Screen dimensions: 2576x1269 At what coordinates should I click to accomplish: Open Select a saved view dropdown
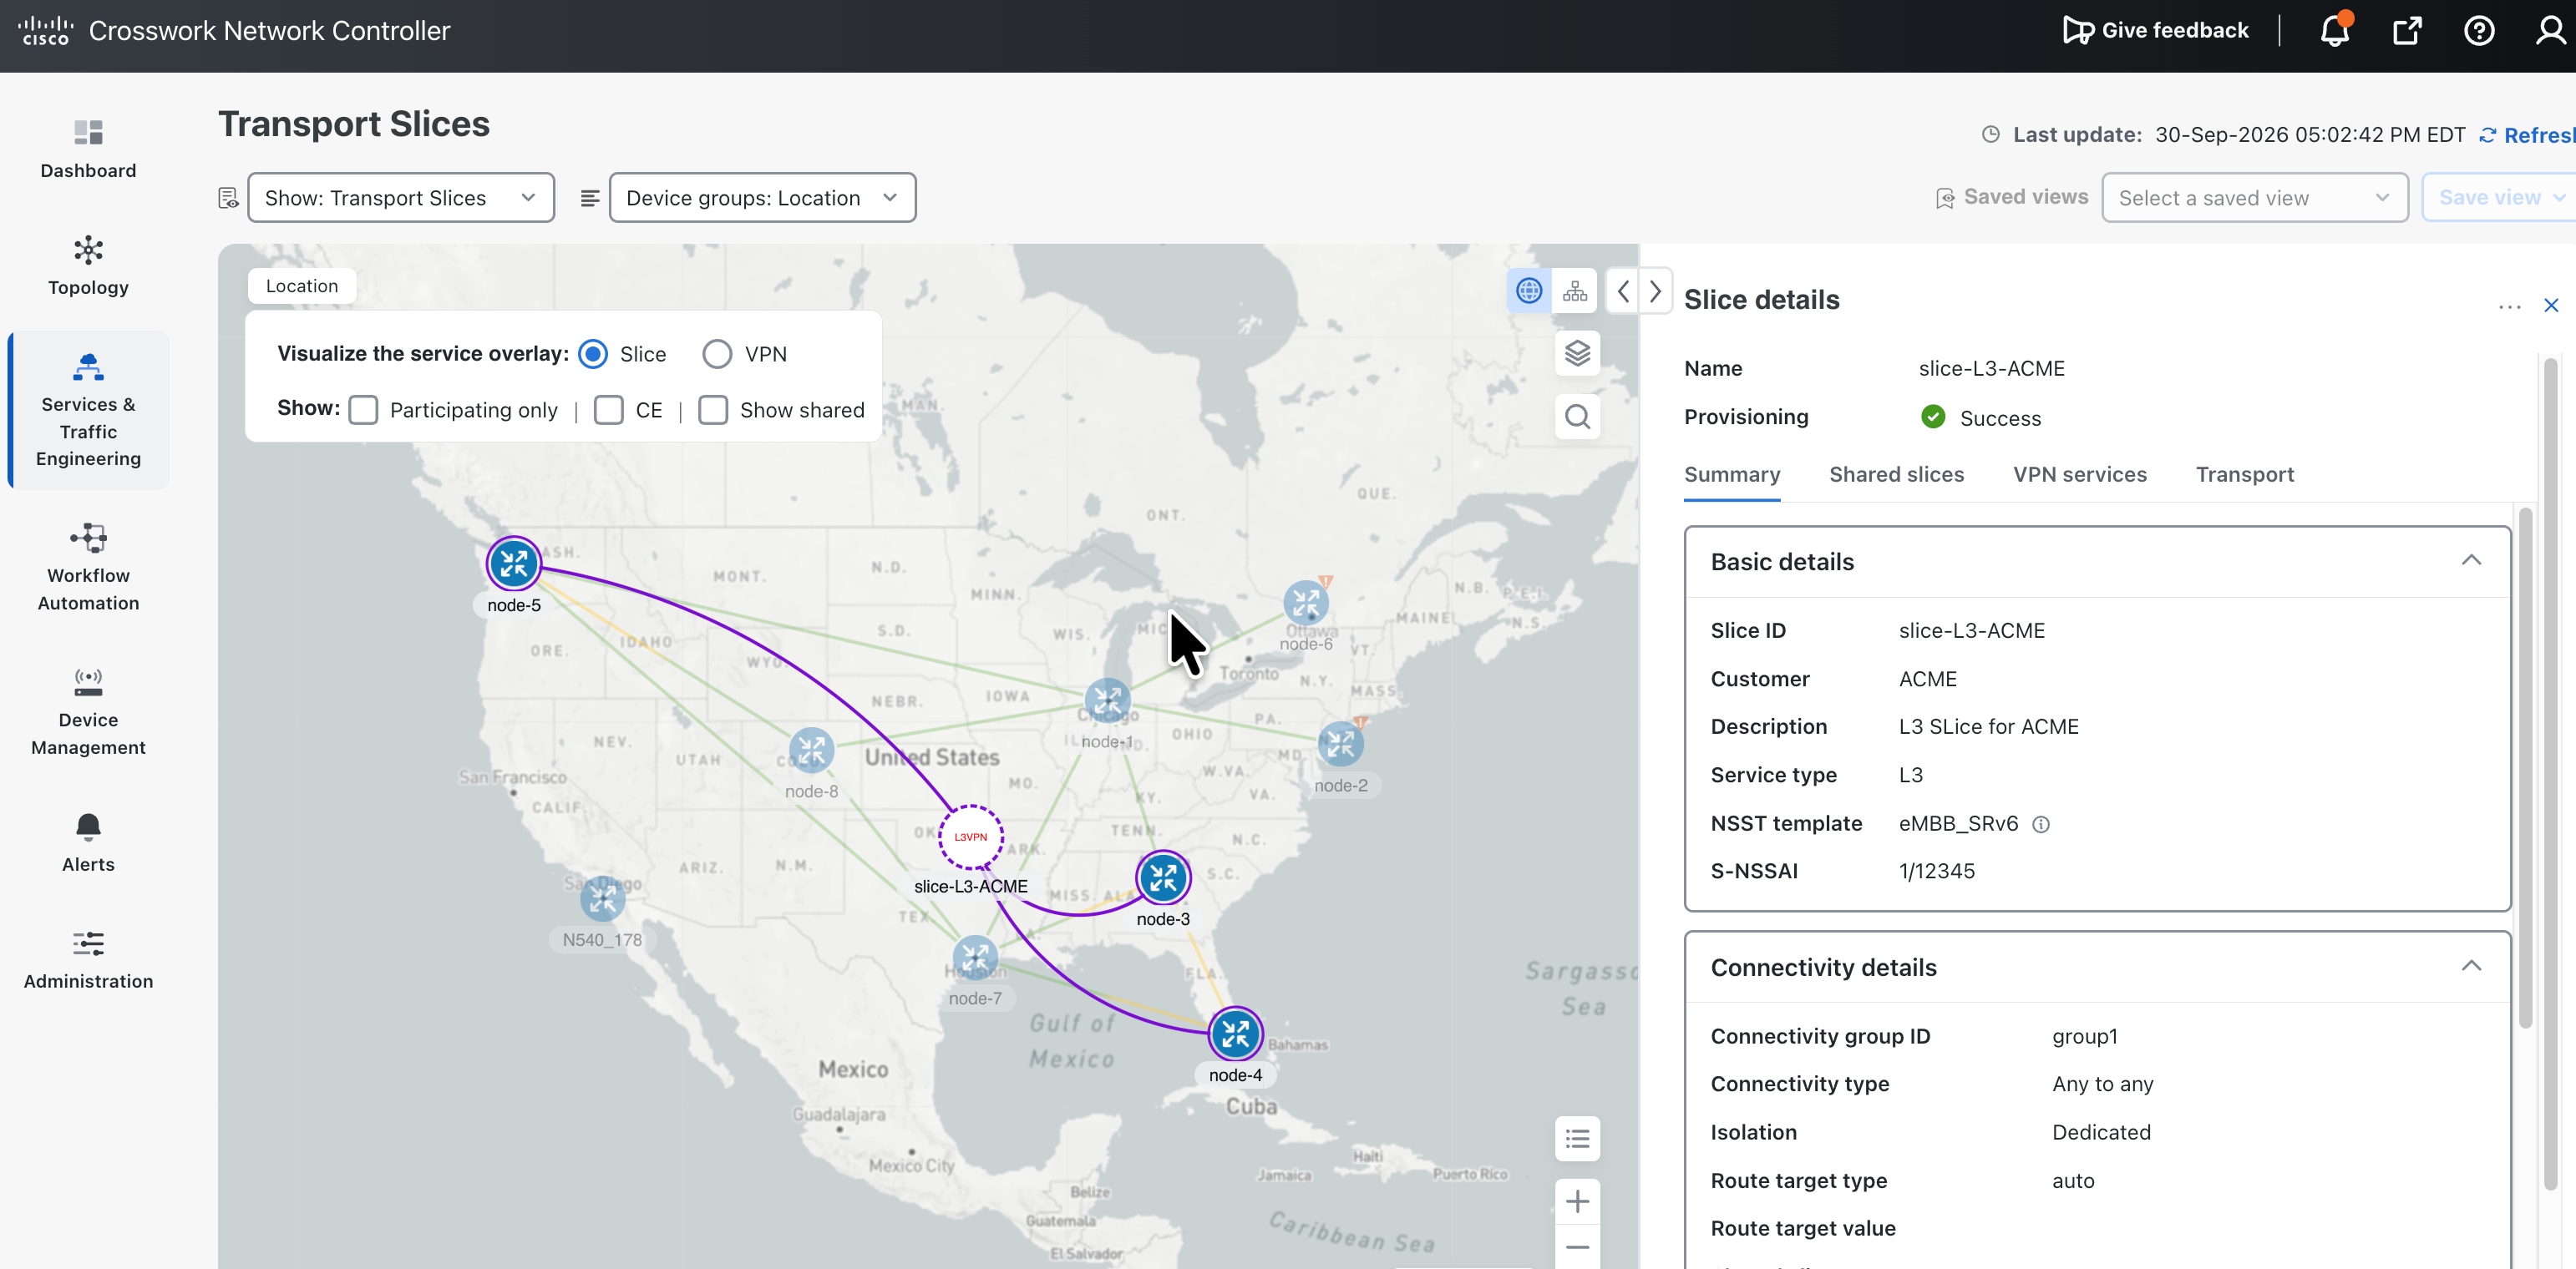click(x=2254, y=198)
